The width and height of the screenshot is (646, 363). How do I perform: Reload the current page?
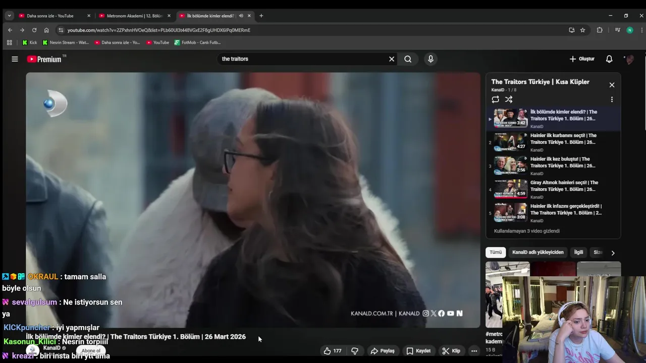coord(34,30)
